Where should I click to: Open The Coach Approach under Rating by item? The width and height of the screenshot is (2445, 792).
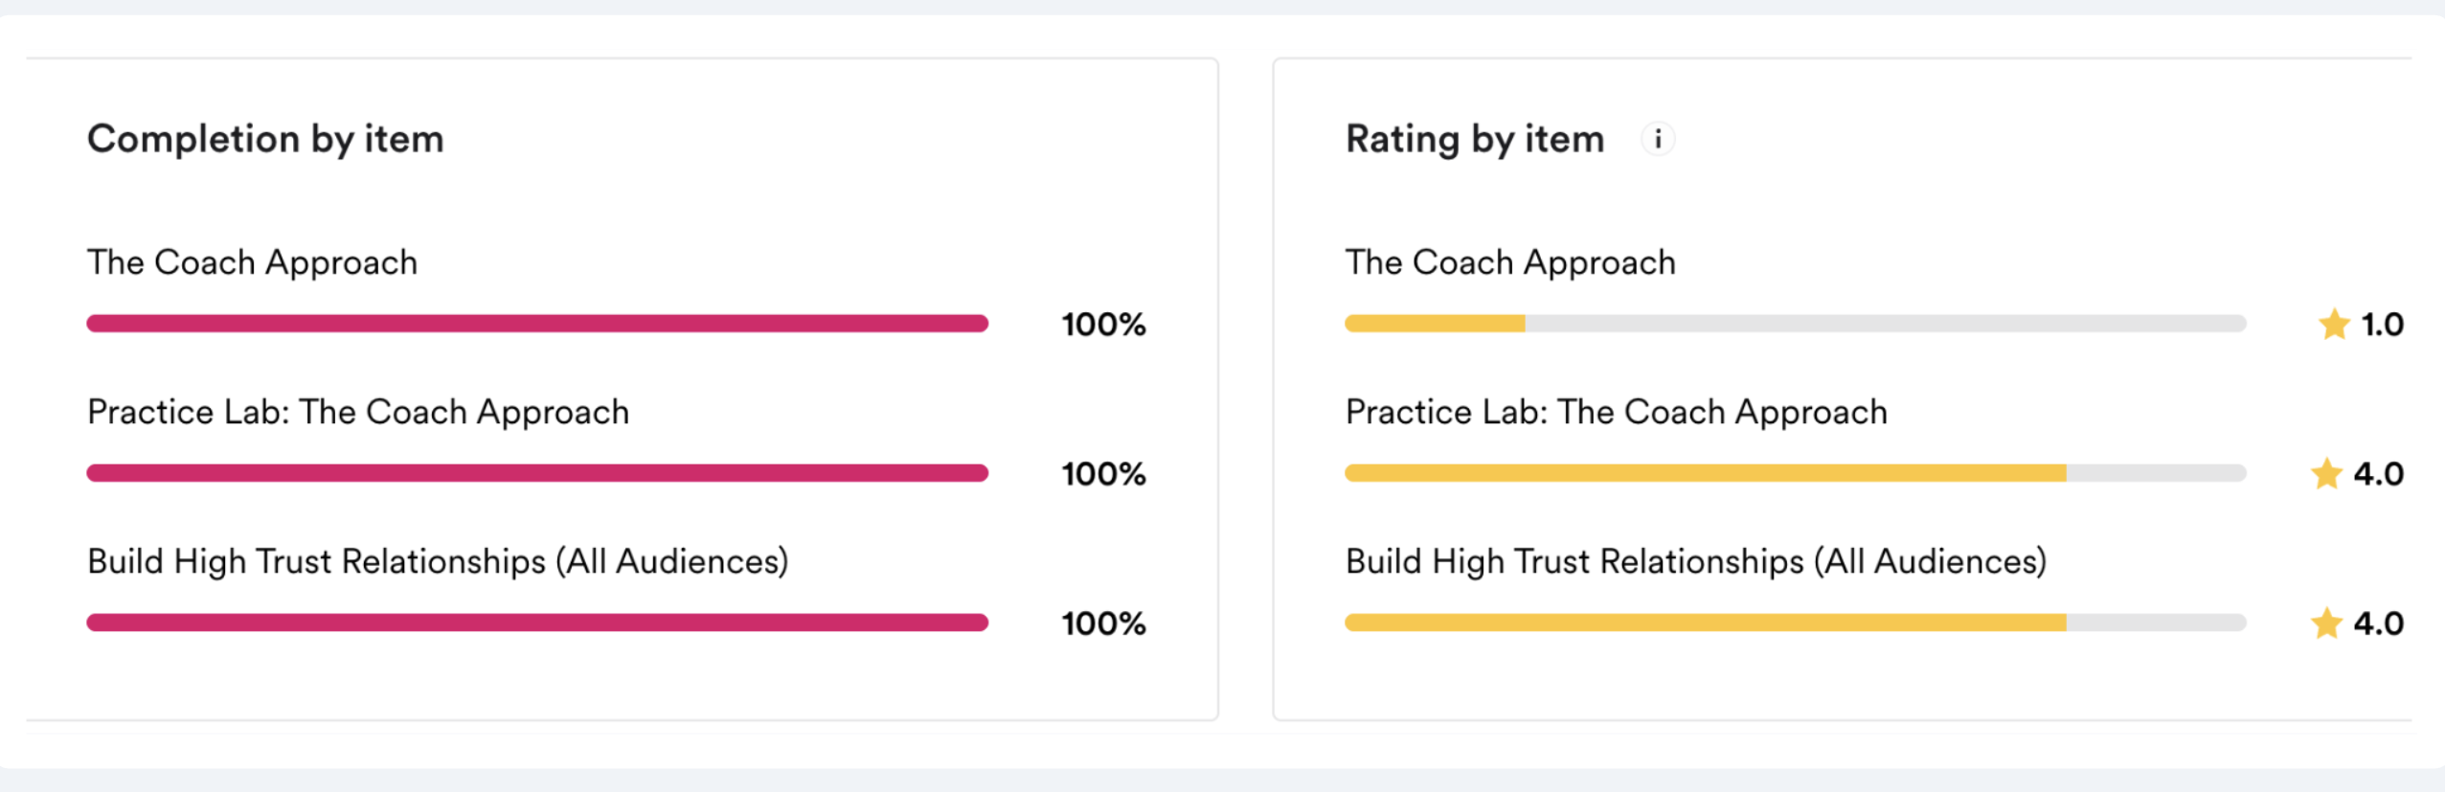pos(1510,262)
